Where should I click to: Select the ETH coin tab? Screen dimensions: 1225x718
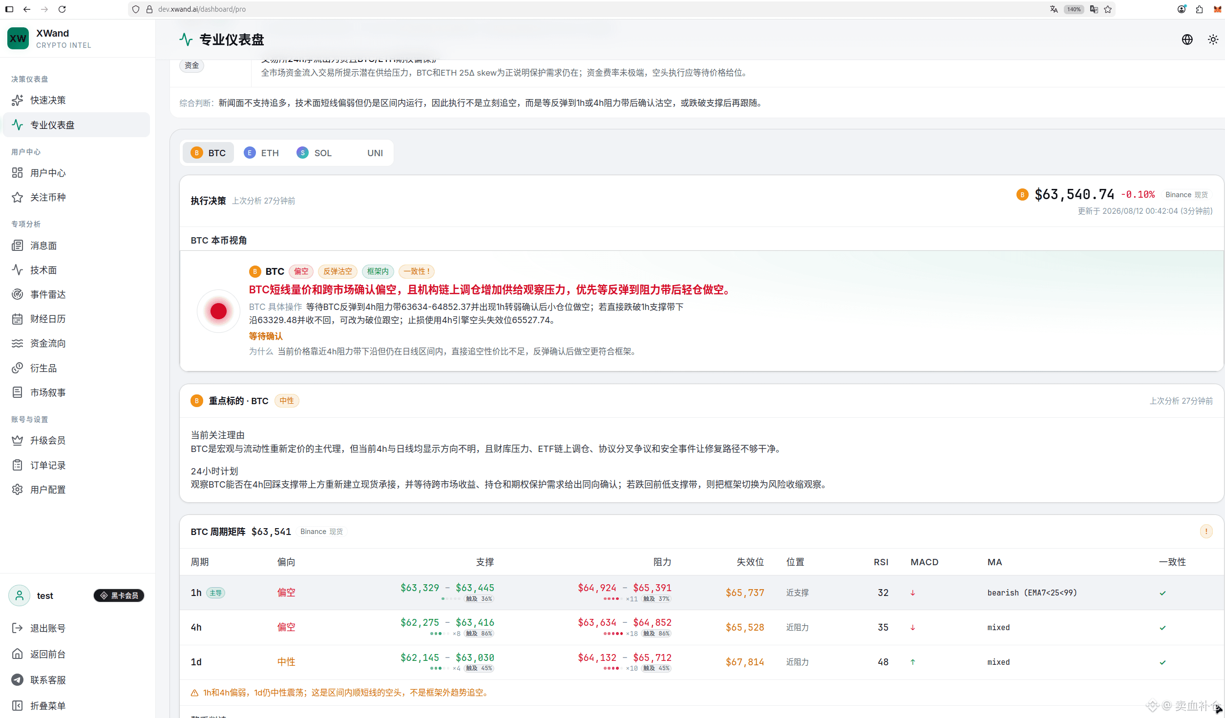click(x=261, y=153)
